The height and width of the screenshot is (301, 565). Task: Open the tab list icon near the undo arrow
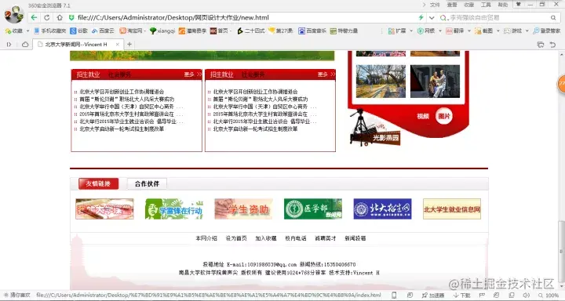coord(541,44)
